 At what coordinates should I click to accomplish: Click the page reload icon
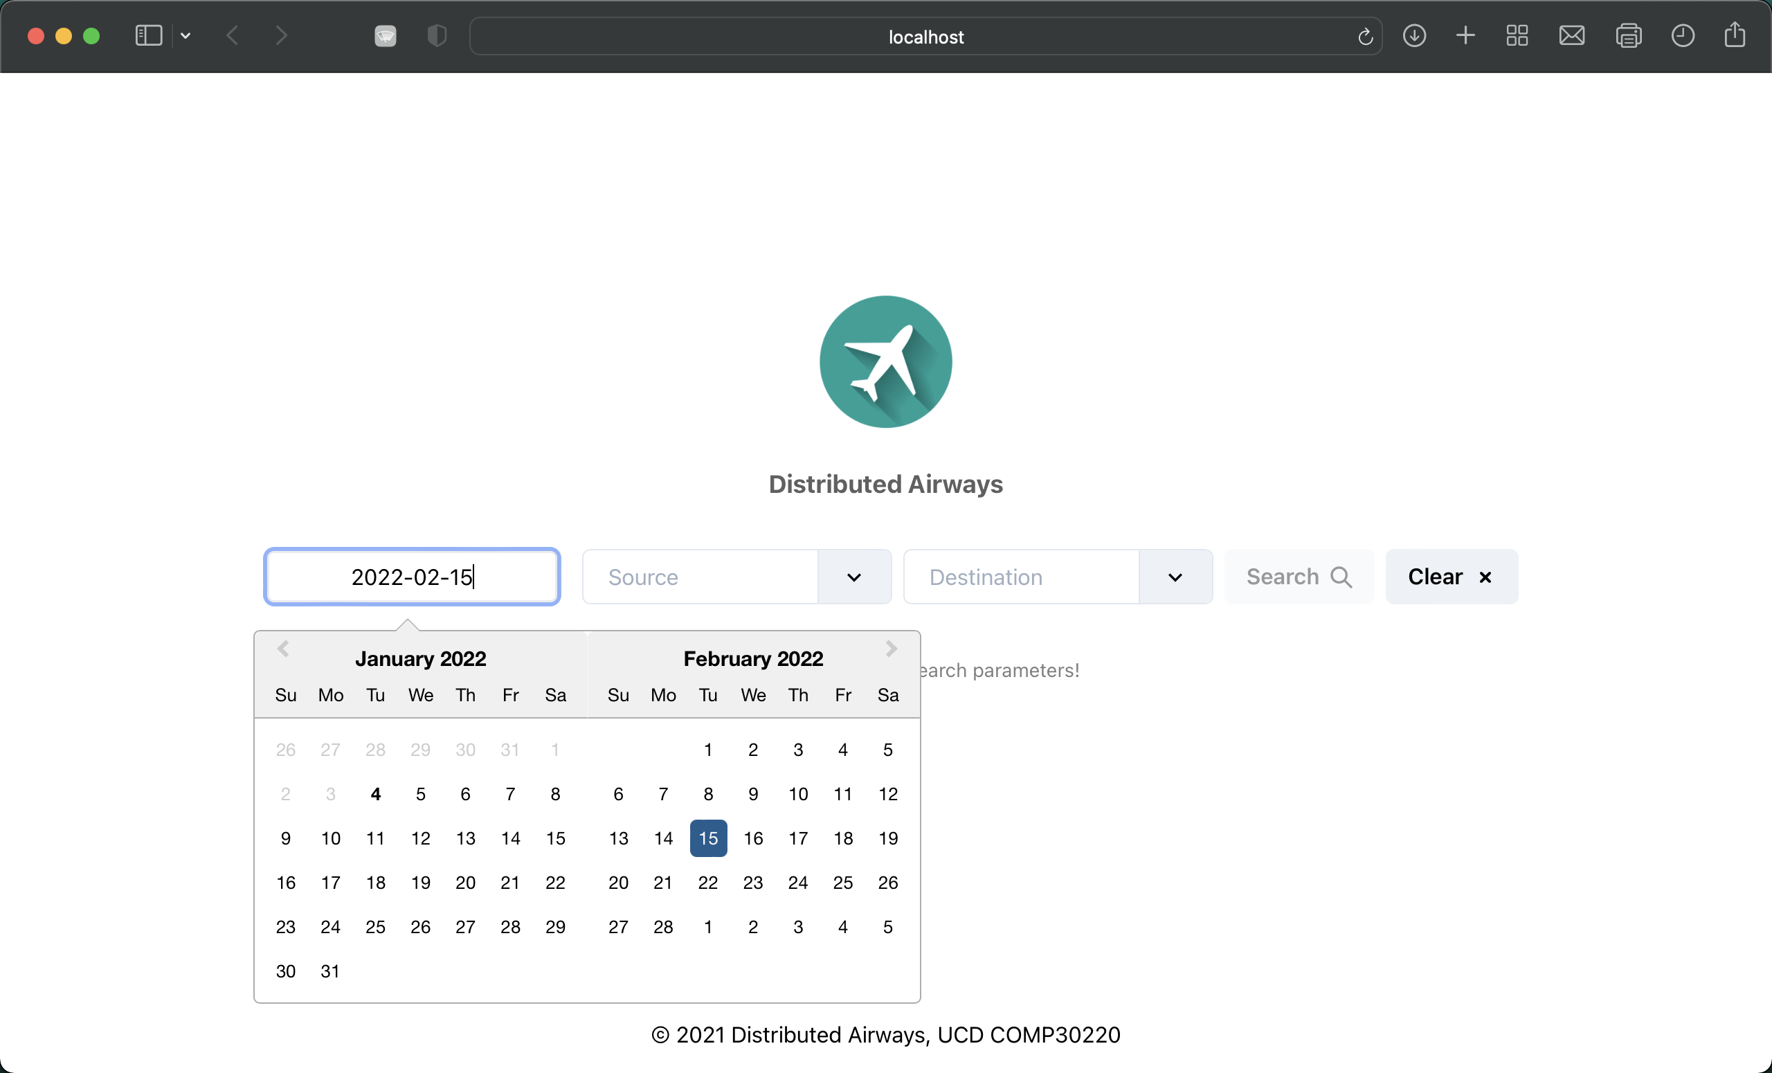1364,37
